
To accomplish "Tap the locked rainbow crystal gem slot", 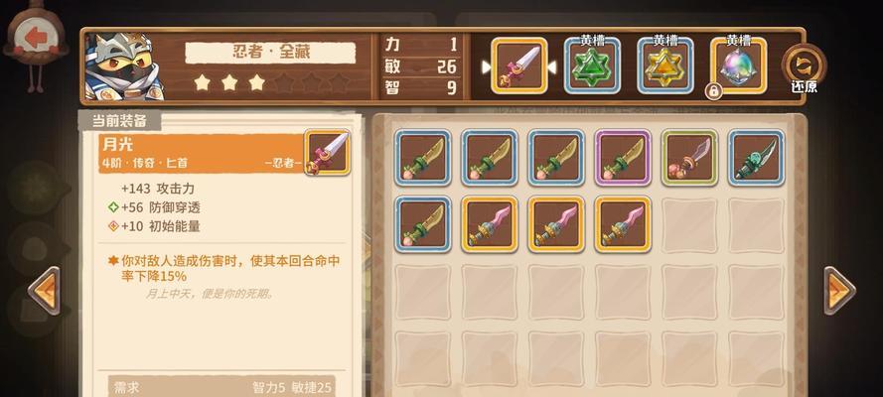I will (x=738, y=66).
